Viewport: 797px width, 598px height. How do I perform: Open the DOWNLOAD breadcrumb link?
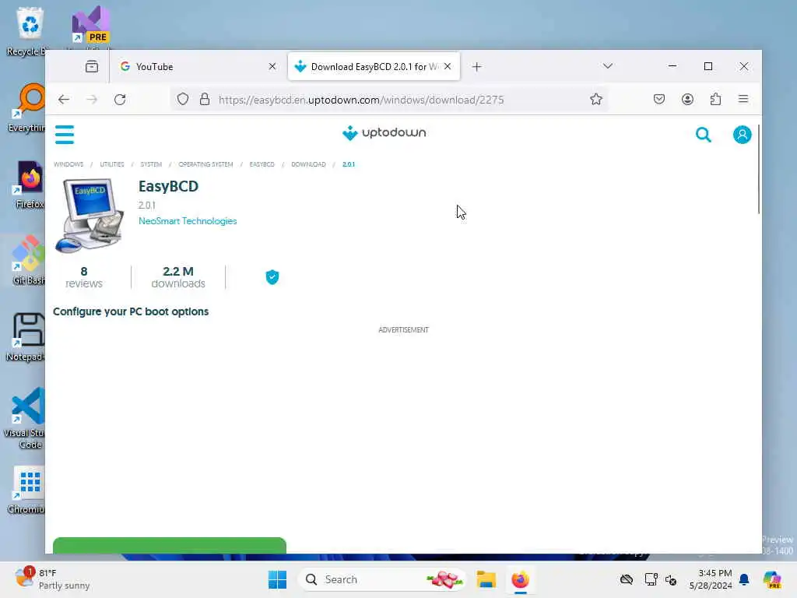point(308,164)
